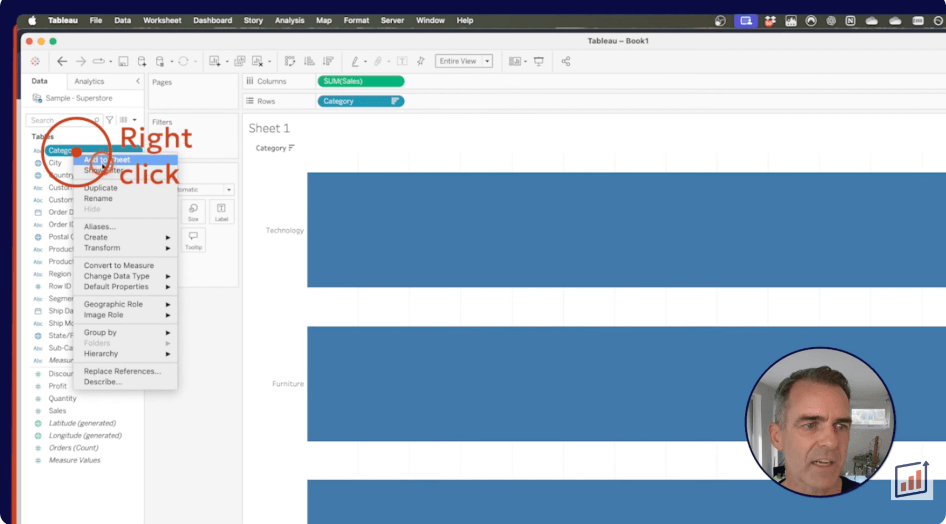Sort ascending using the toolbar icon
The height and width of the screenshot is (524, 946).
309,61
